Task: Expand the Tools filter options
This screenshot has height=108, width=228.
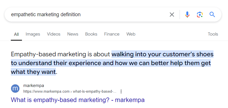Action: coord(213,34)
